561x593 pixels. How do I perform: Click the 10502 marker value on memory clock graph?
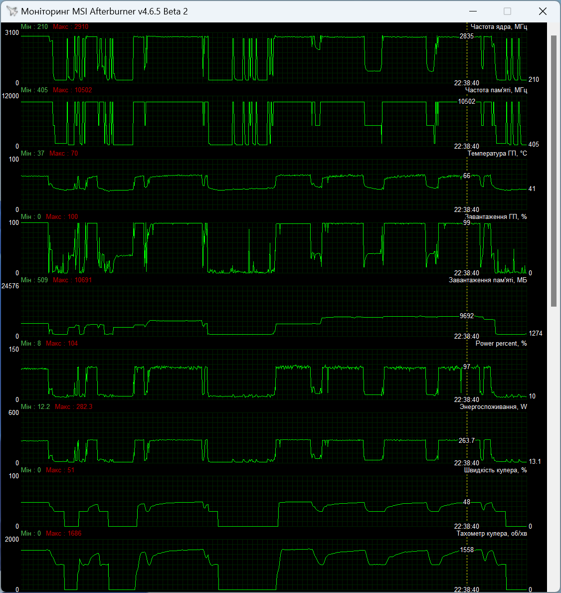[466, 101]
